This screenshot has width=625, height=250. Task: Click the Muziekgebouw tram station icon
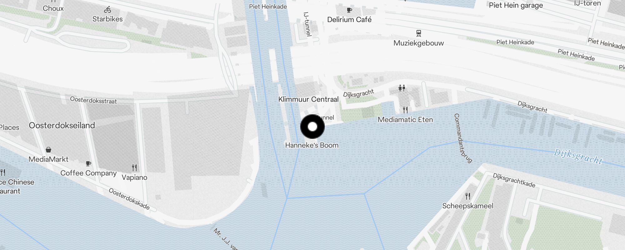tap(418, 33)
